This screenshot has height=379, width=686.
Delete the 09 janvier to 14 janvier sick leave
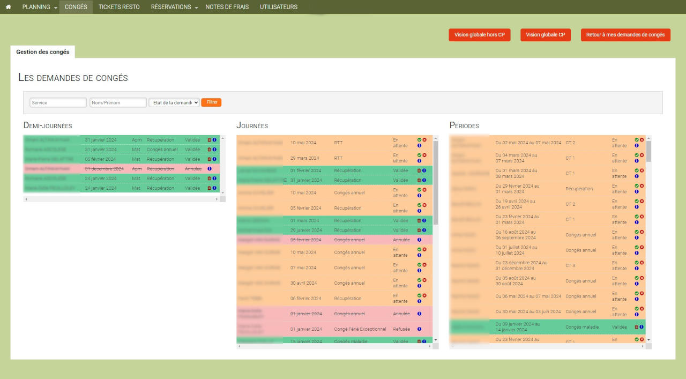[x=637, y=326]
